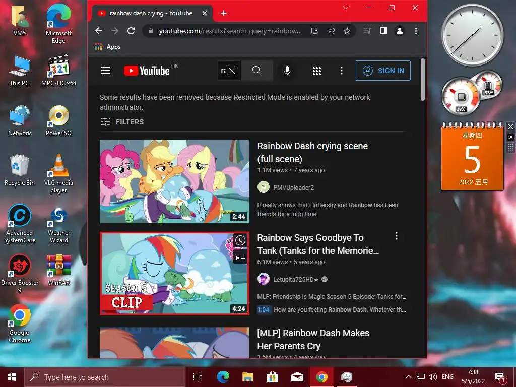
Task: Submit search with magnifier button
Action: pyautogui.click(x=257, y=71)
